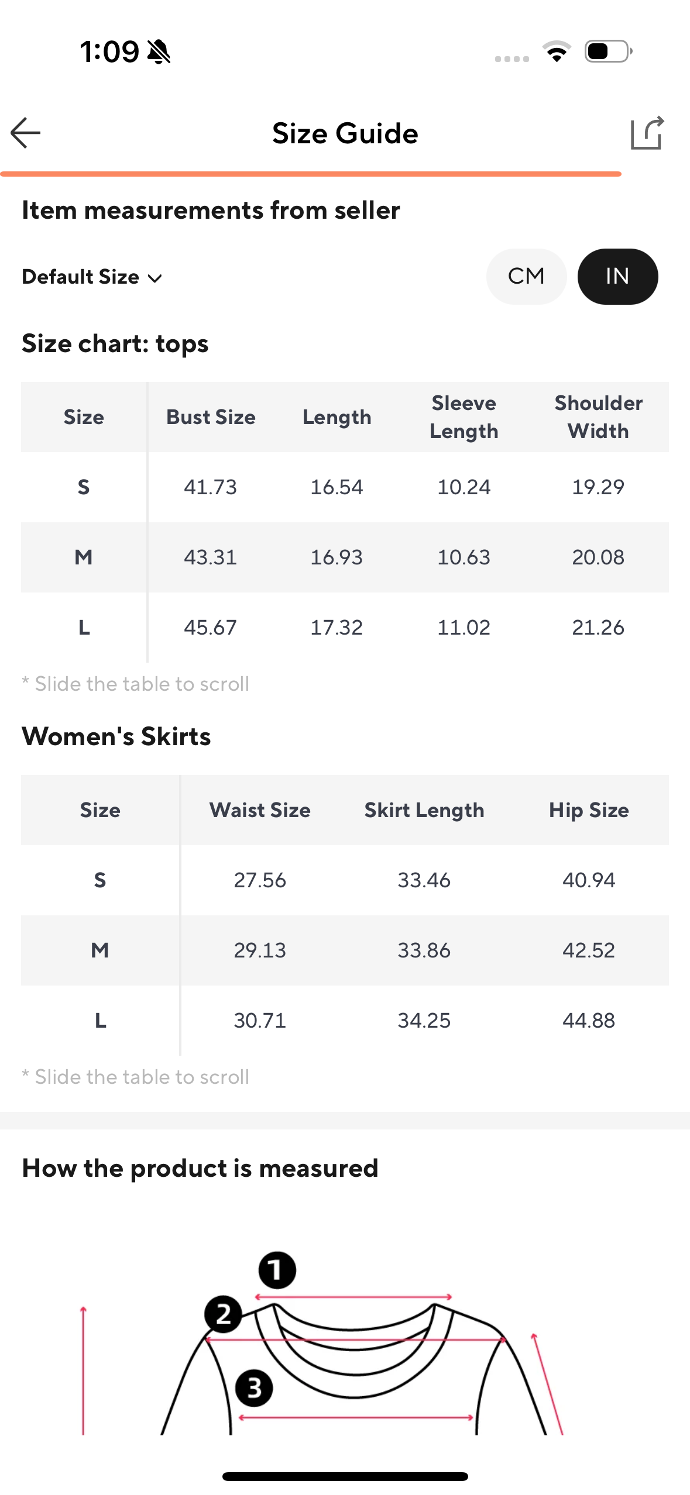The width and height of the screenshot is (690, 1495).
Task: Tap the chevron beside Default Size
Action: point(155,278)
